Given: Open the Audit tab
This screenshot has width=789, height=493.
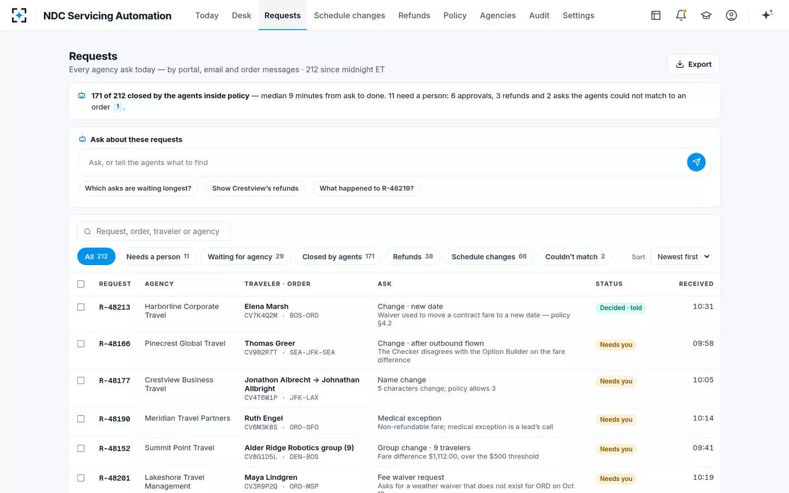Looking at the screenshot, I should pos(539,15).
